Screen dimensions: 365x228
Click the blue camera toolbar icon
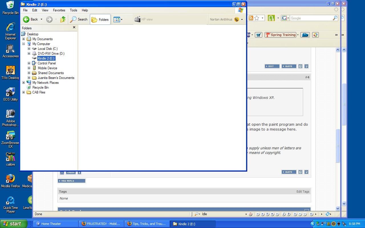305,35
